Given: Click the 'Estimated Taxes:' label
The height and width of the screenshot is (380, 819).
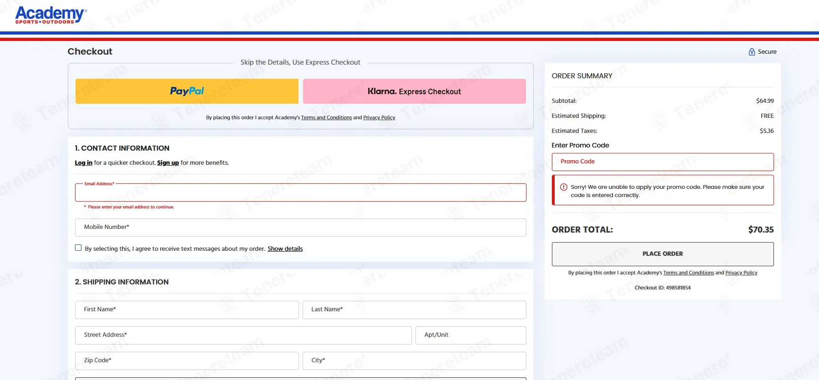Looking at the screenshot, I should 575,131.
